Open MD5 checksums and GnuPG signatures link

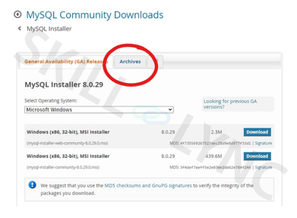point(148,186)
